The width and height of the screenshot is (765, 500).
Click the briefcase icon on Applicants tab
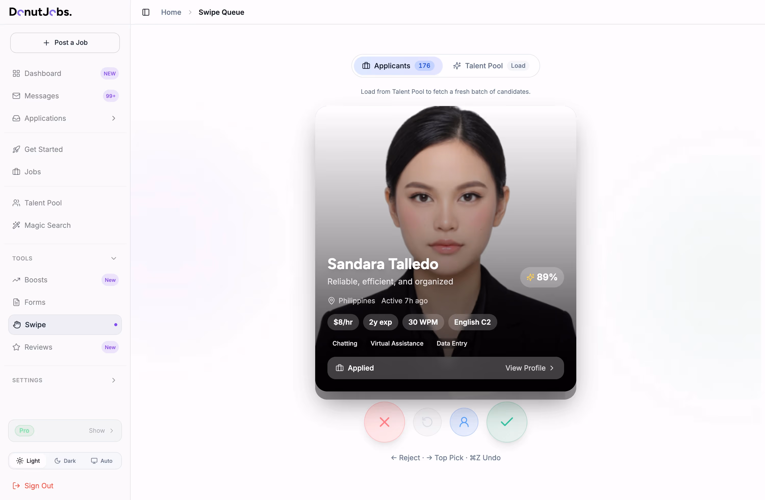(366, 66)
